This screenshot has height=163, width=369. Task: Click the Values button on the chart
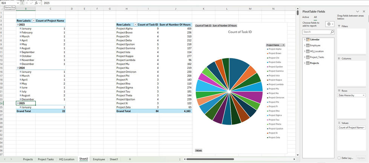tap(198, 150)
